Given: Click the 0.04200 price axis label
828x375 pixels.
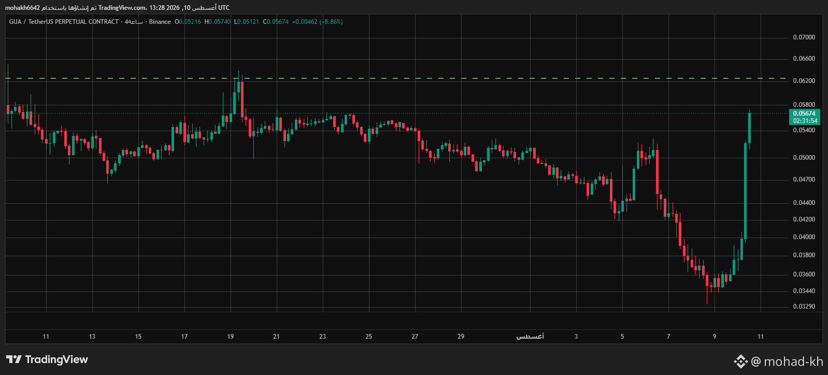Looking at the screenshot, I should (804, 219).
